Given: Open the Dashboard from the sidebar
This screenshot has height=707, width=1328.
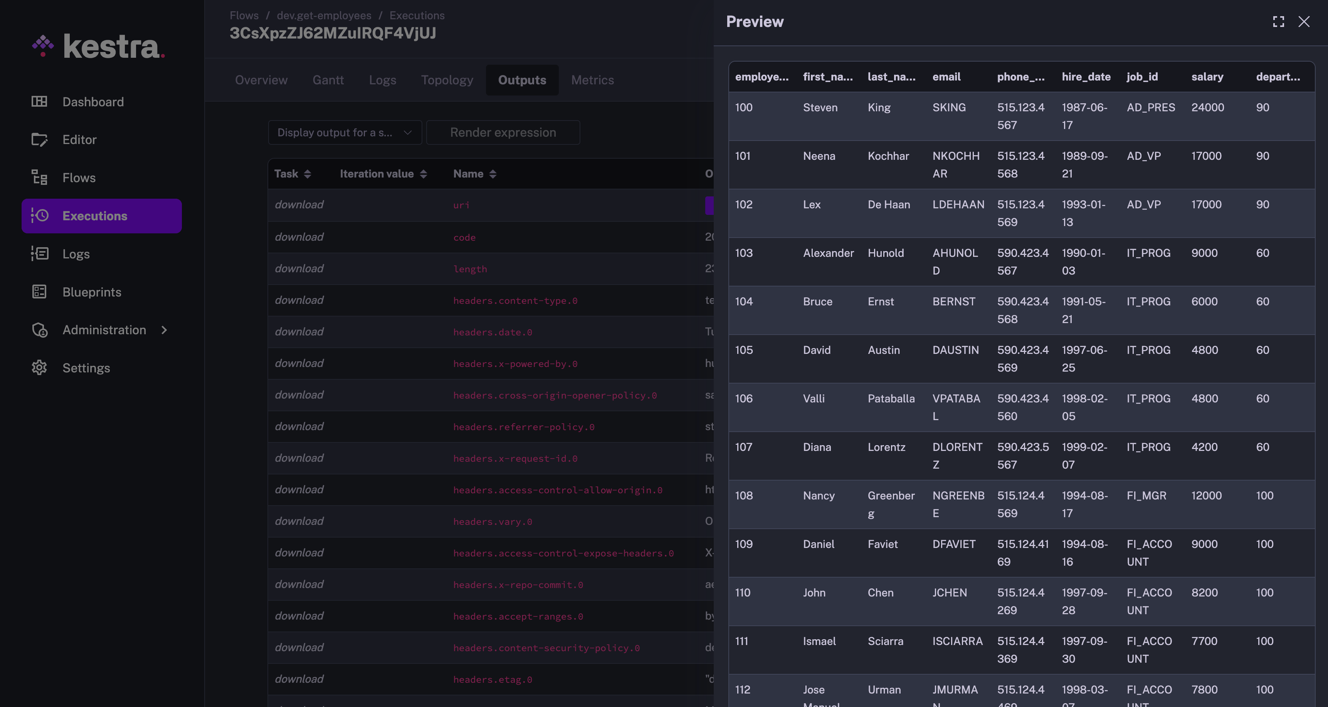Looking at the screenshot, I should pyautogui.click(x=93, y=102).
